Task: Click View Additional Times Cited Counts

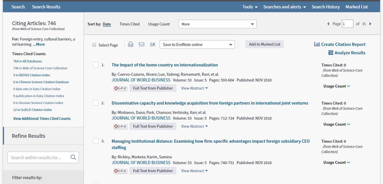Action: click(42, 118)
